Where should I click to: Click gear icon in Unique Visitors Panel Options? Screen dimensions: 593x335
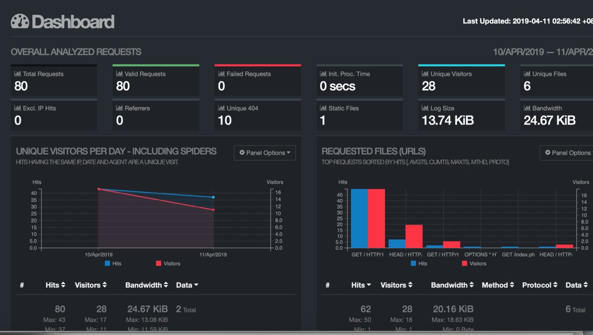(242, 153)
